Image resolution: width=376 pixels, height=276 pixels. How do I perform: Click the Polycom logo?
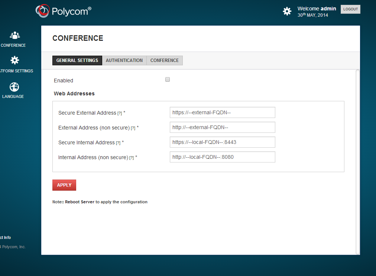pos(63,11)
